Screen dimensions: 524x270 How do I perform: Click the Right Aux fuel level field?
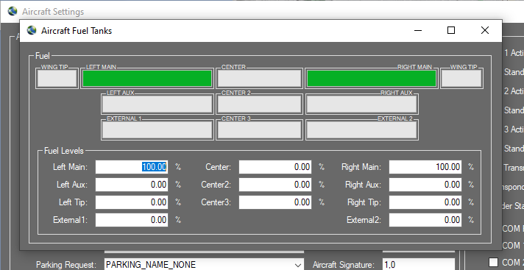coord(425,185)
